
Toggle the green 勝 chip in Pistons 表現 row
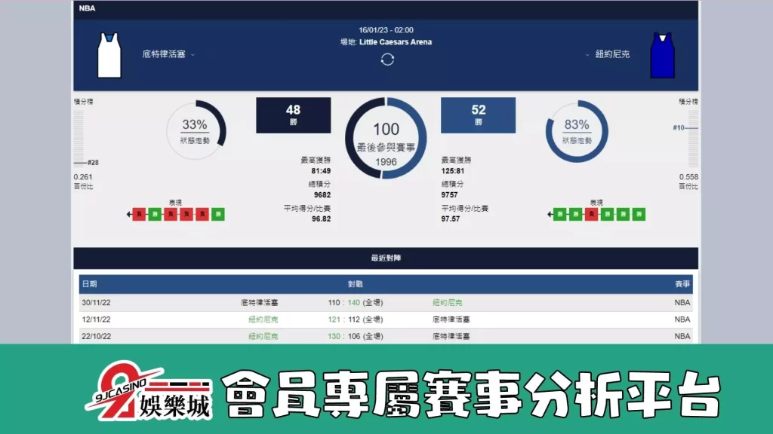click(x=155, y=214)
